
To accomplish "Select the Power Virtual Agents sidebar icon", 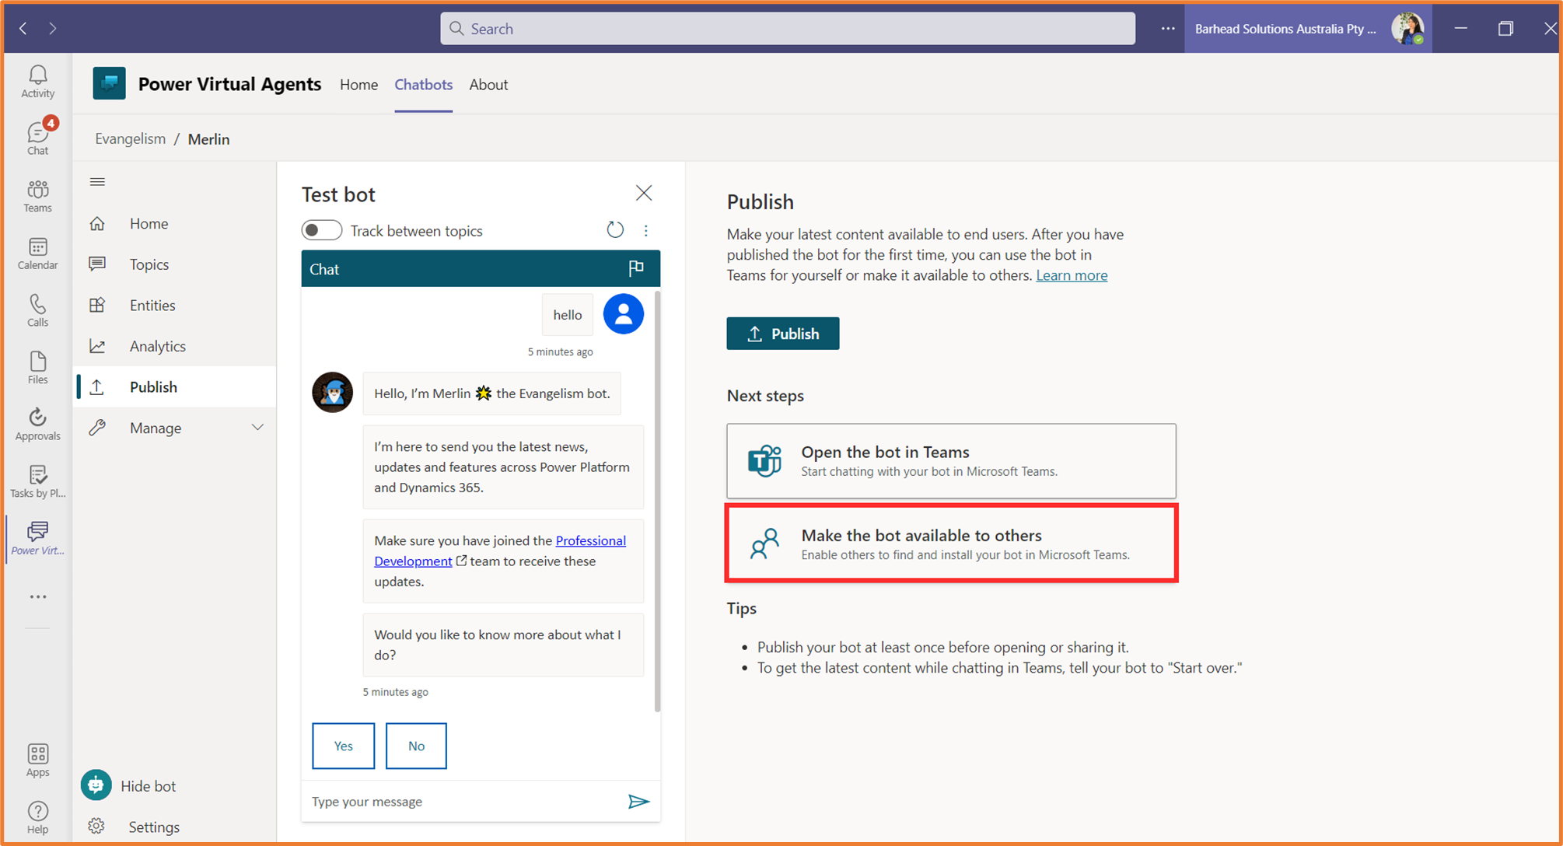I will pyautogui.click(x=37, y=537).
